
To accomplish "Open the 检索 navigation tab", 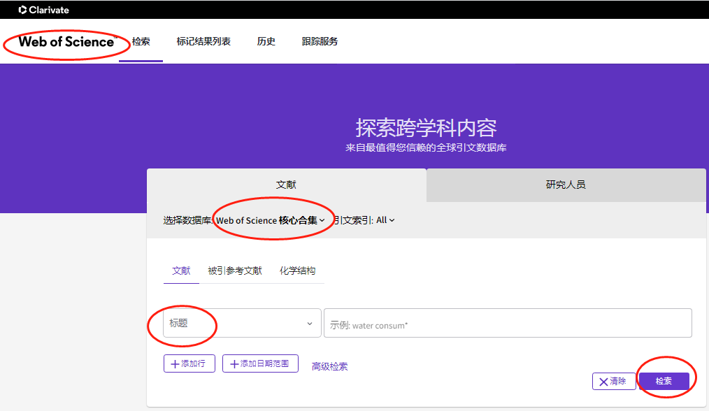I will pyautogui.click(x=141, y=42).
